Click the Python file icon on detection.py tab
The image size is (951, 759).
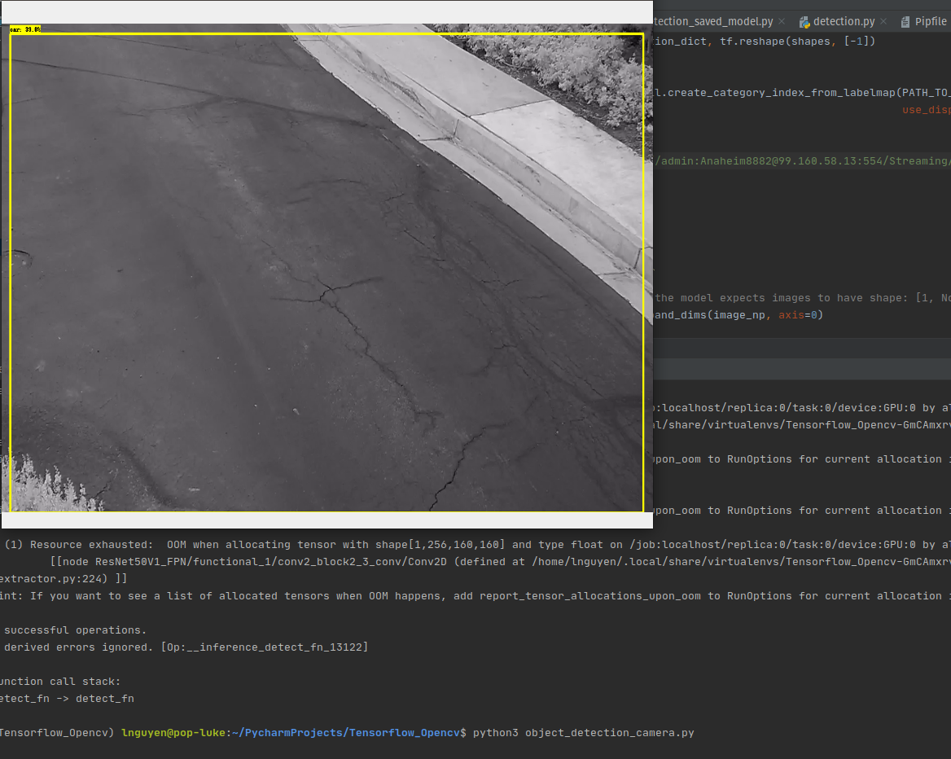(804, 23)
